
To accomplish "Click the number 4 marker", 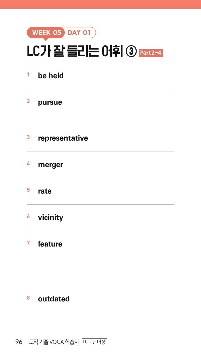I will point(28,164).
